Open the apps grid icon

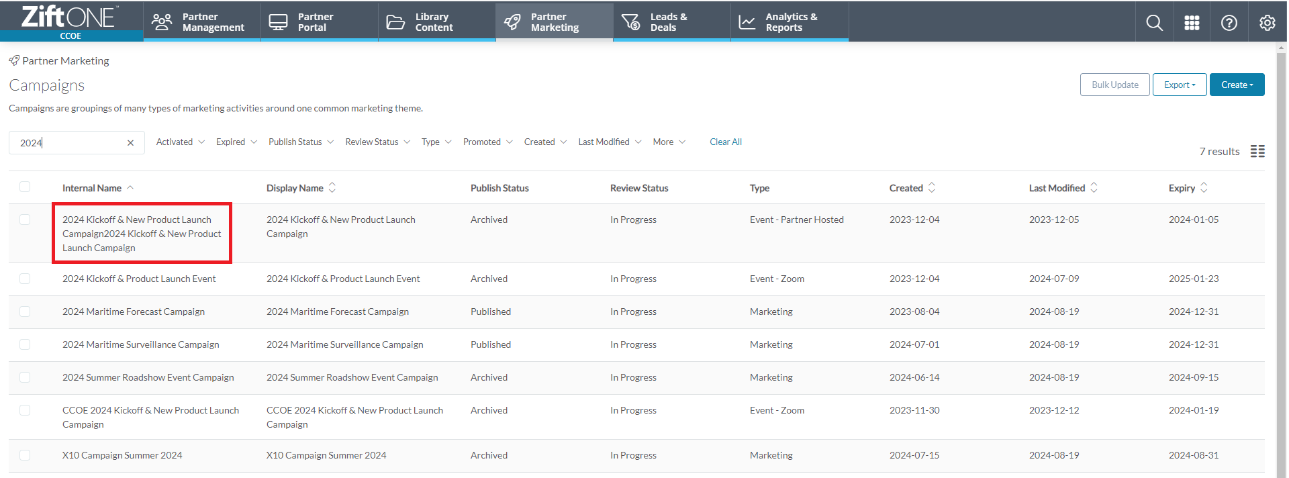tap(1192, 23)
